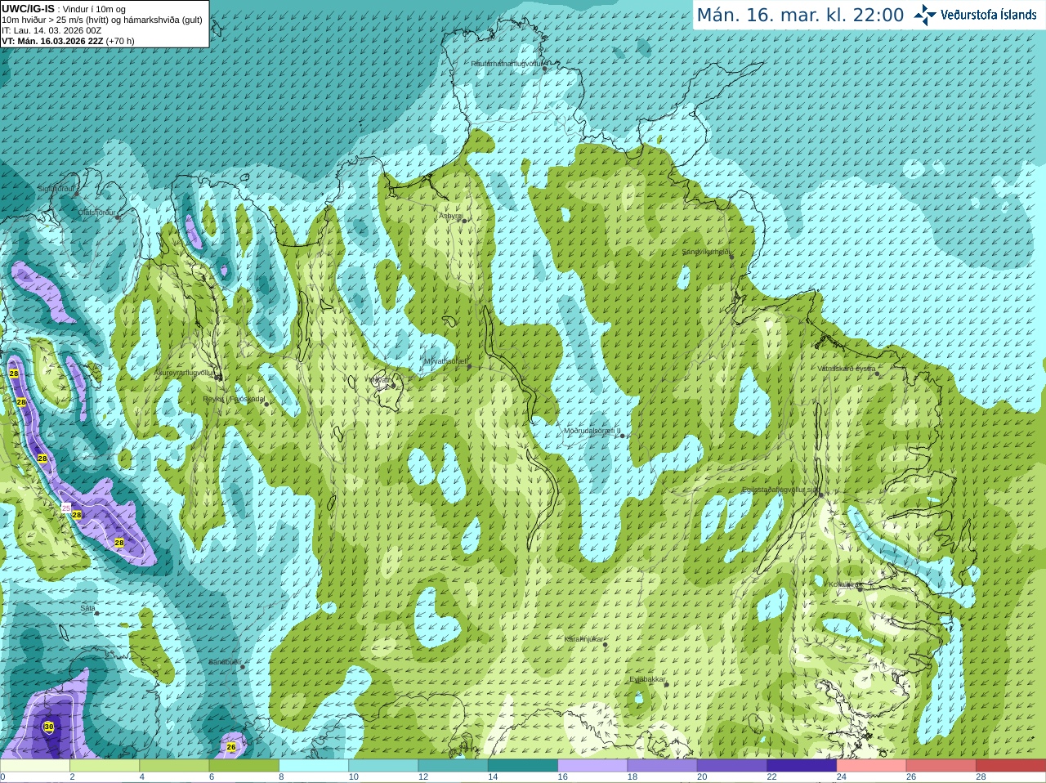The image size is (1046, 783).
Task: Click the 20–22 m/s legend swatch
Action: tap(732, 766)
